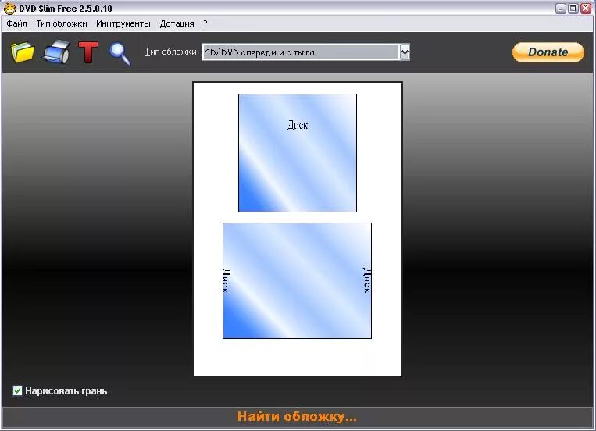Toggle the Нарисовать грань checkbox
The width and height of the screenshot is (596, 431).
coord(17,390)
